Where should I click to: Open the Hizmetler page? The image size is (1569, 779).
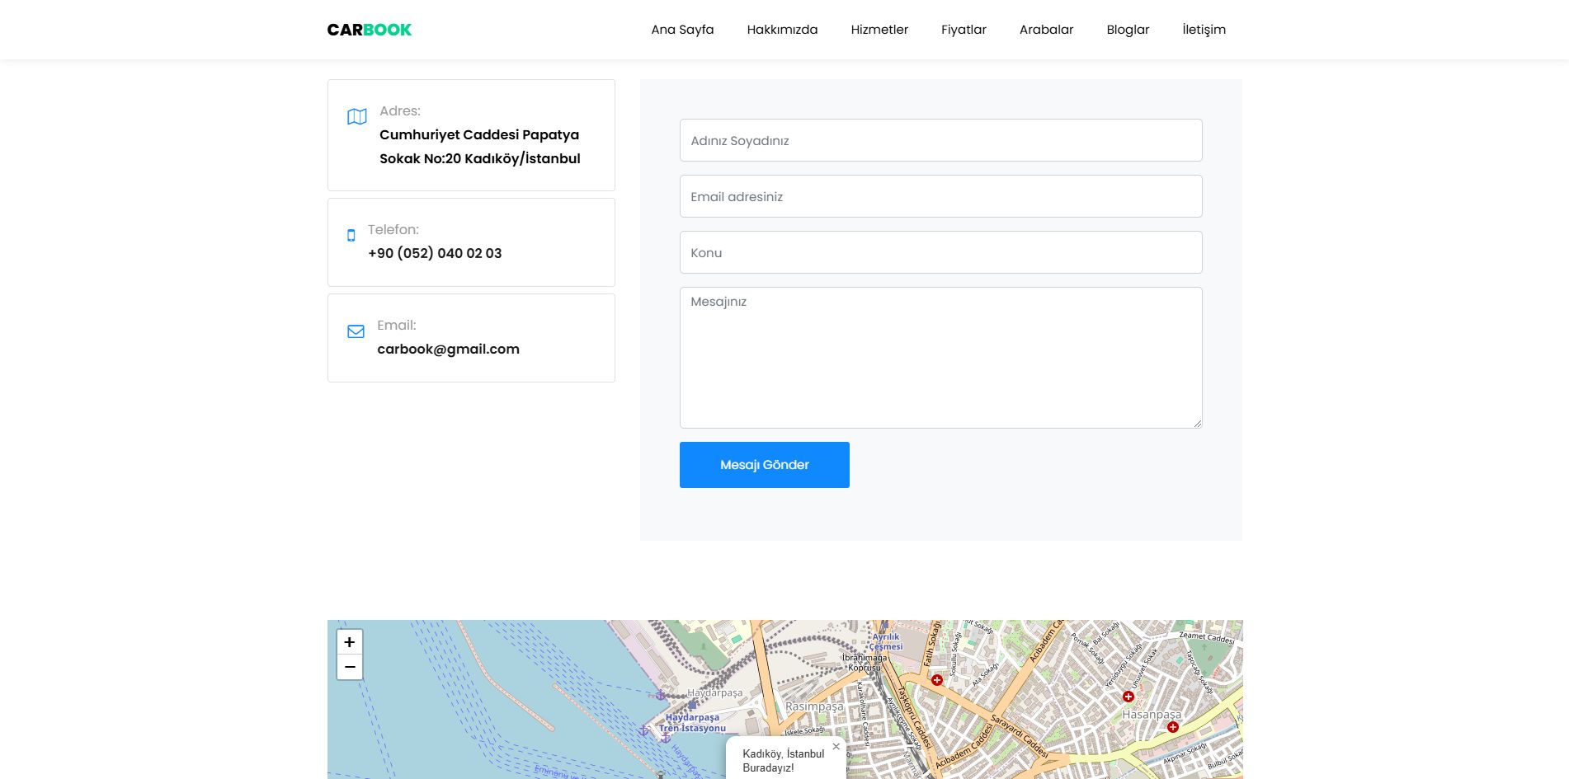click(x=879, y=30)
